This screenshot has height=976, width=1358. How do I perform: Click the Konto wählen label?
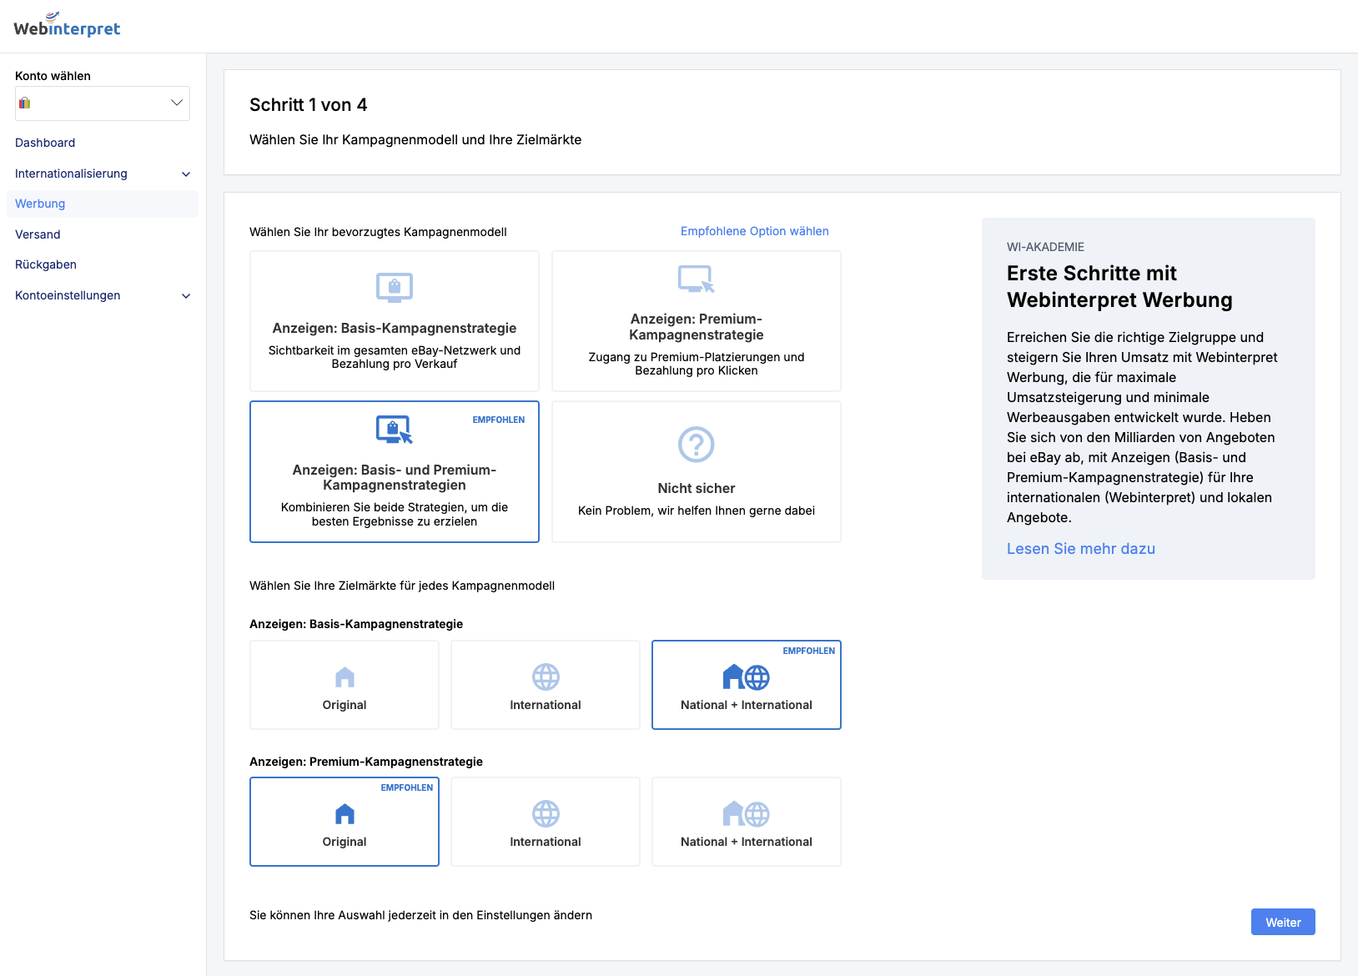pyautogui.click(x=53, y=76)
